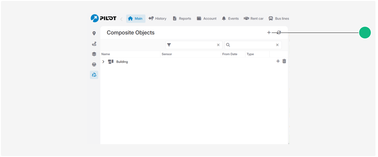Screen dimensions: 378x157
Task: Open the Rent car tab
Action: 254,19
